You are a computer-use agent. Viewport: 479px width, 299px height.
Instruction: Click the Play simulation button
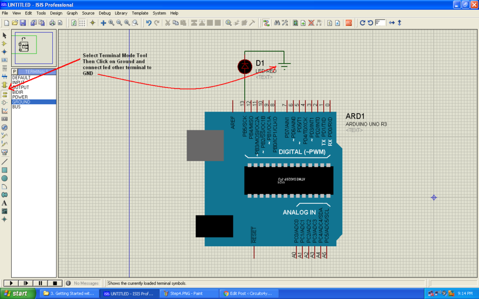[x=11, y=283]
